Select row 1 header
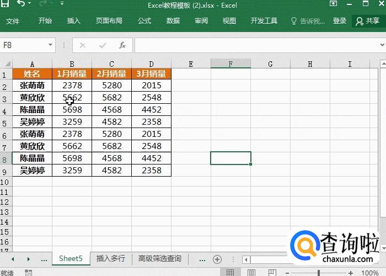 [6, 75]
